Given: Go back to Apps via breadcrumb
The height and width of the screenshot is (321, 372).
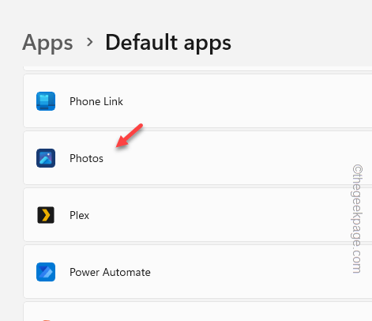Looking at the screenshot, I should point(47,43).
